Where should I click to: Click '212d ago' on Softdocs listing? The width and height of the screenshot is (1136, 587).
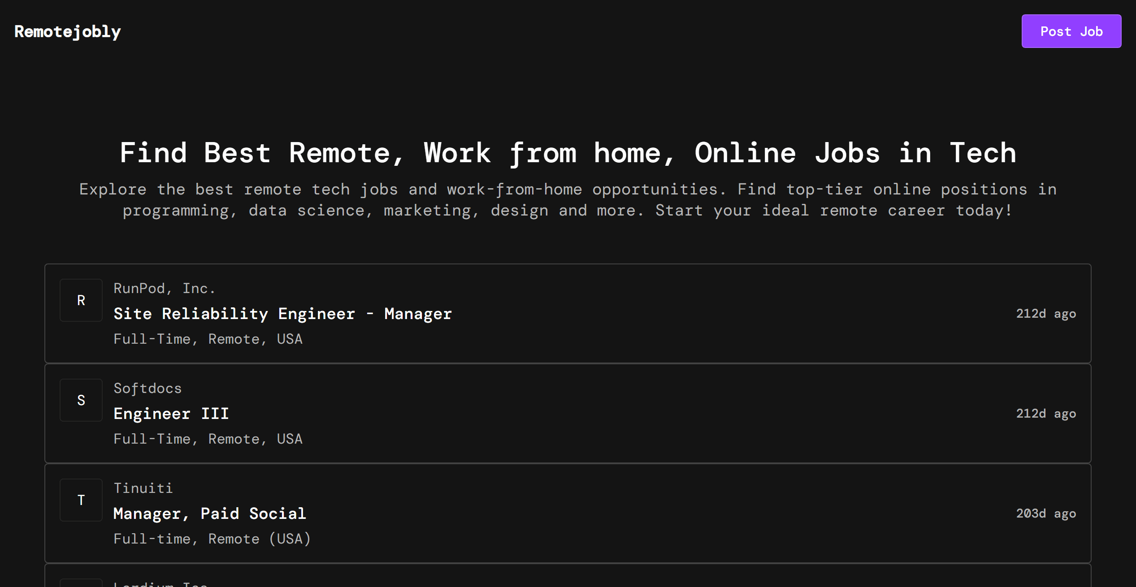pos(1045,414)
